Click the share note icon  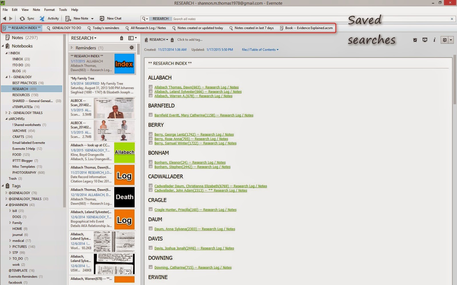[x=444, y=40]
